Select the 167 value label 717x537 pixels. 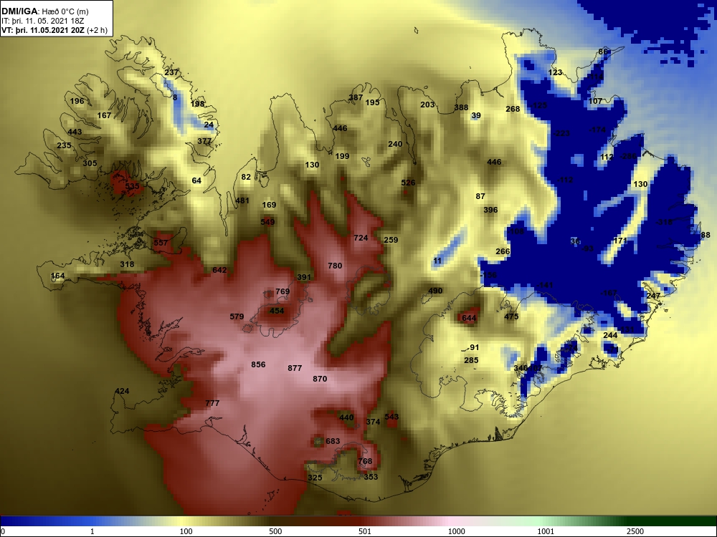tap(104, 115)
